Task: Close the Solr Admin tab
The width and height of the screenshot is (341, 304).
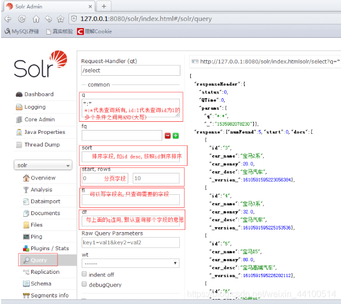Action: pyautogui.click(x=90, y=7)
